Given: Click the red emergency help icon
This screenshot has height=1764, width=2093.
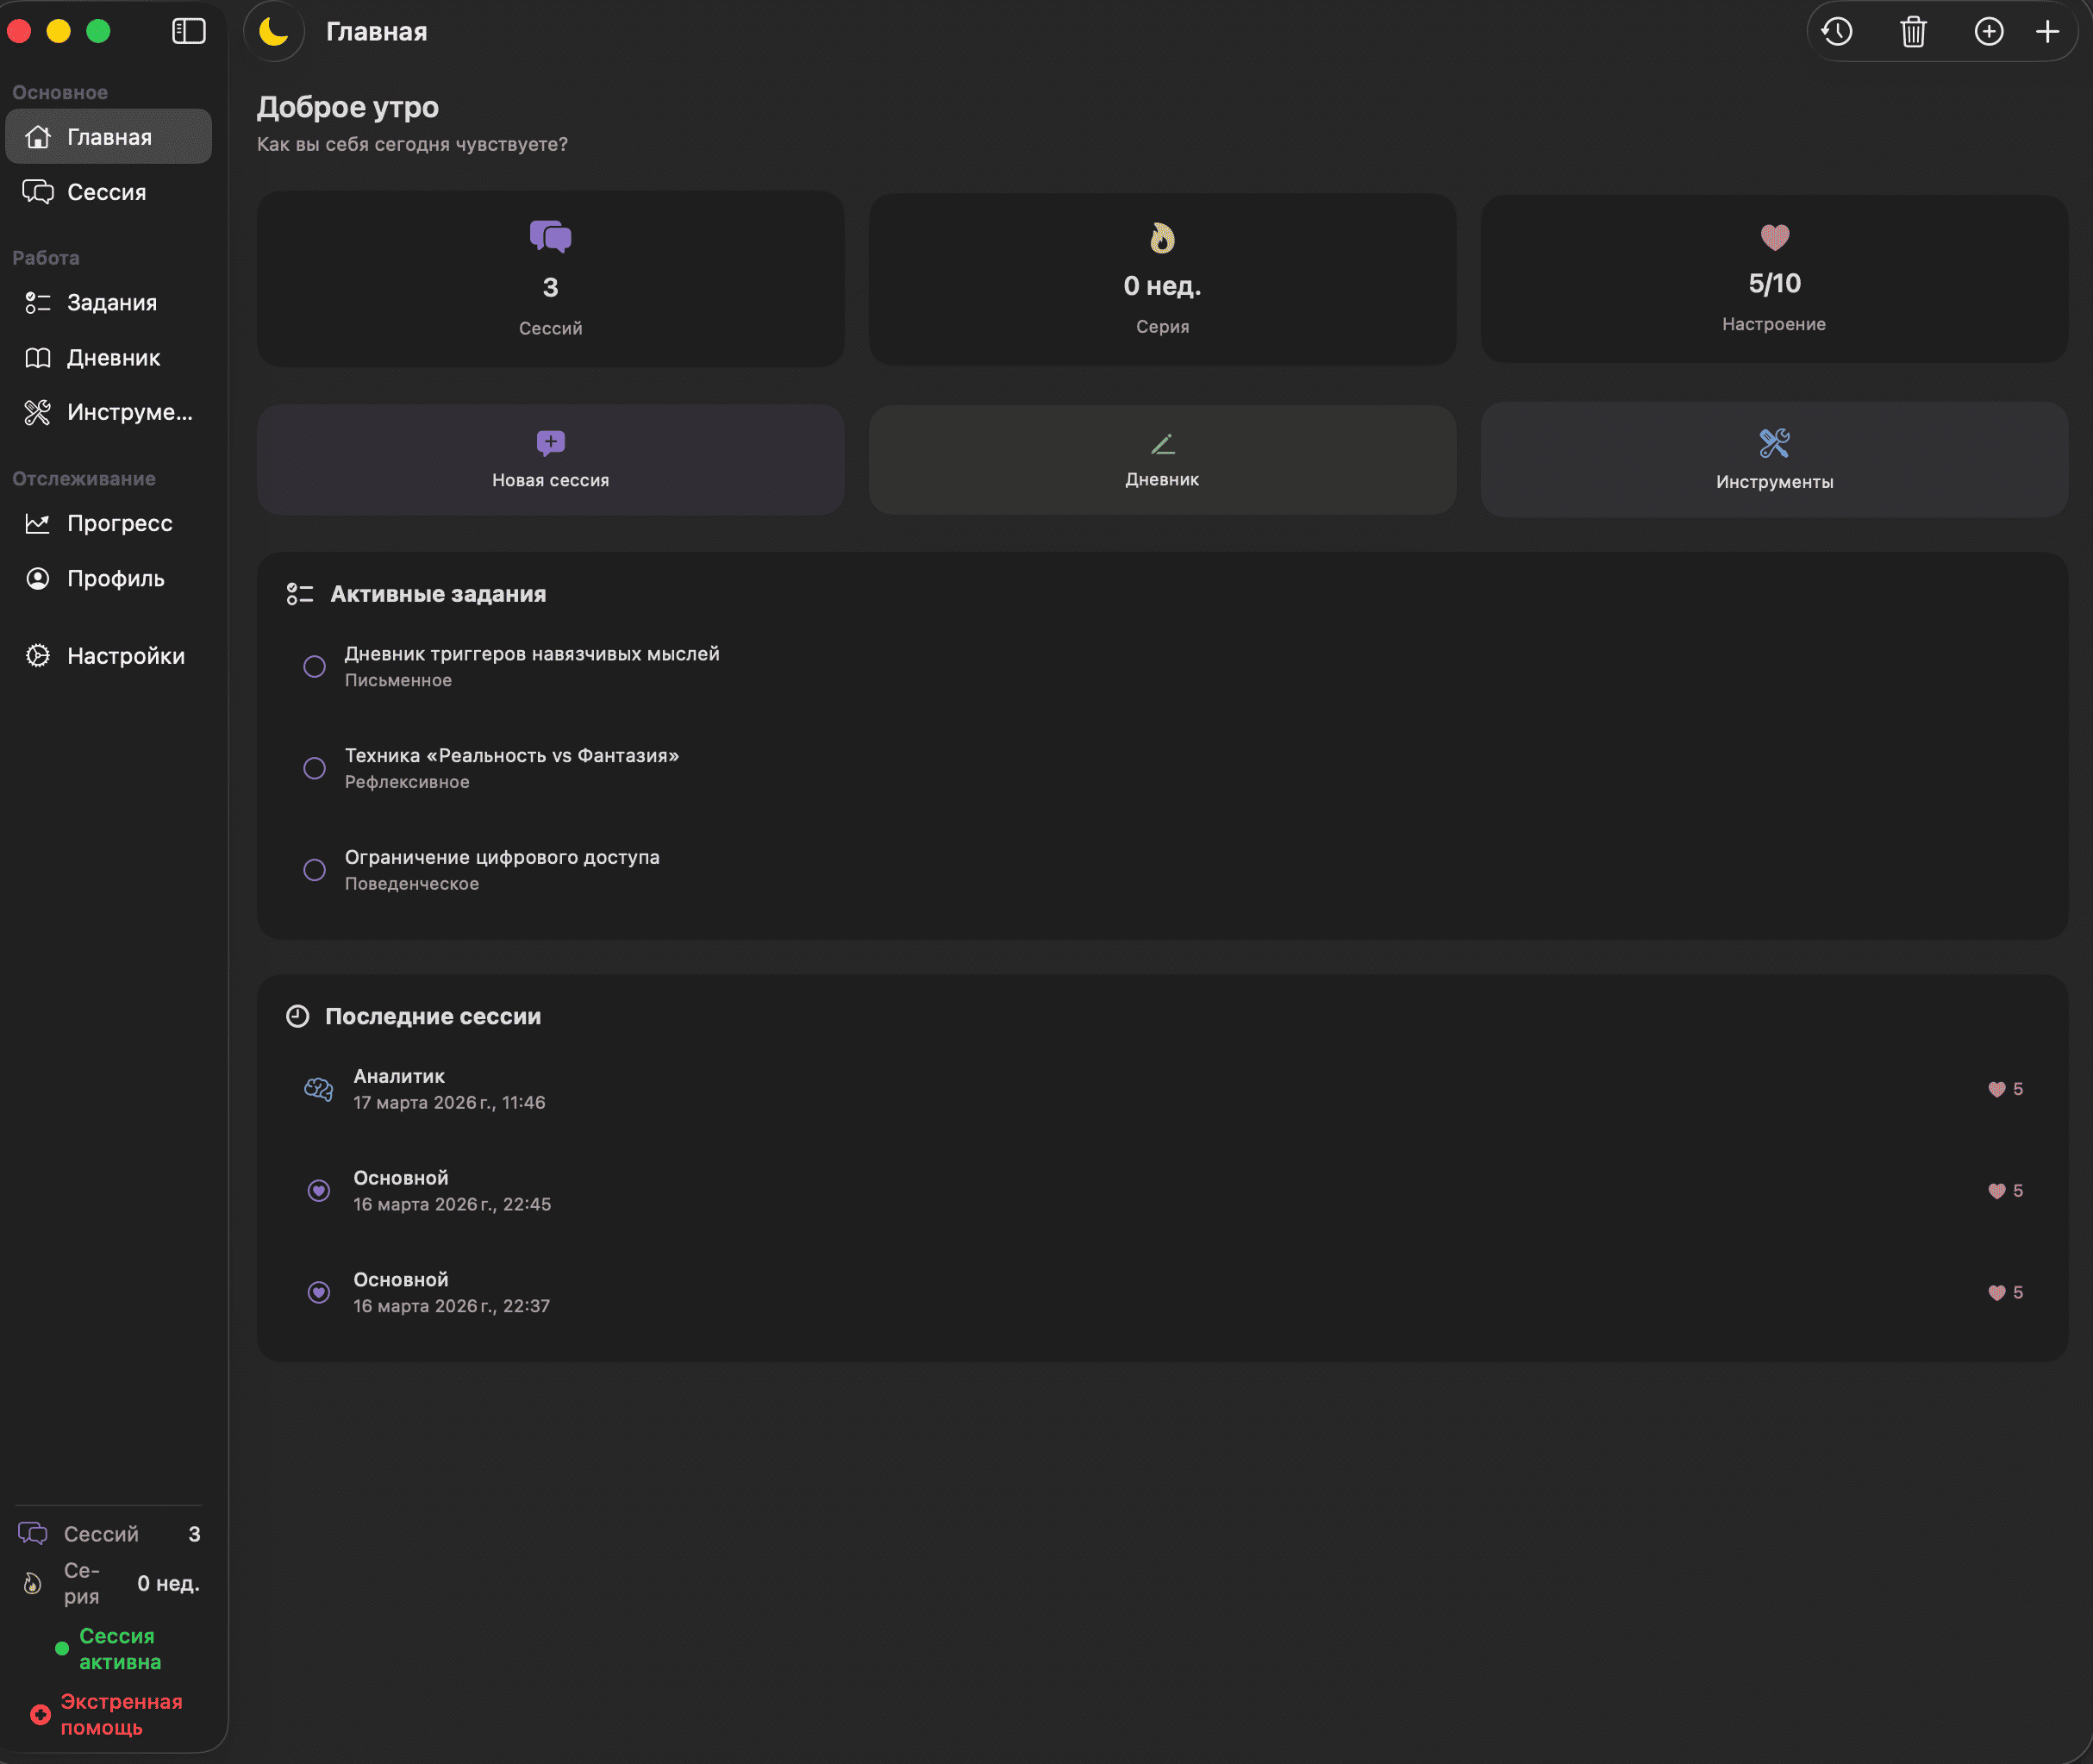Looking at the screenshot, I should click(x=40, y=1715).
